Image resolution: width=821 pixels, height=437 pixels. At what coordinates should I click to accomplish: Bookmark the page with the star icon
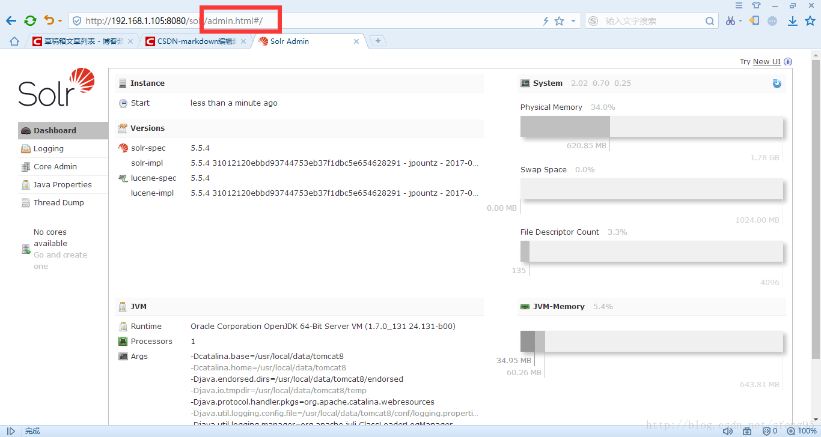560,21
